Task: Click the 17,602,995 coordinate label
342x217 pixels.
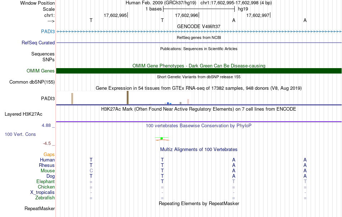Action: coord(115,15)
